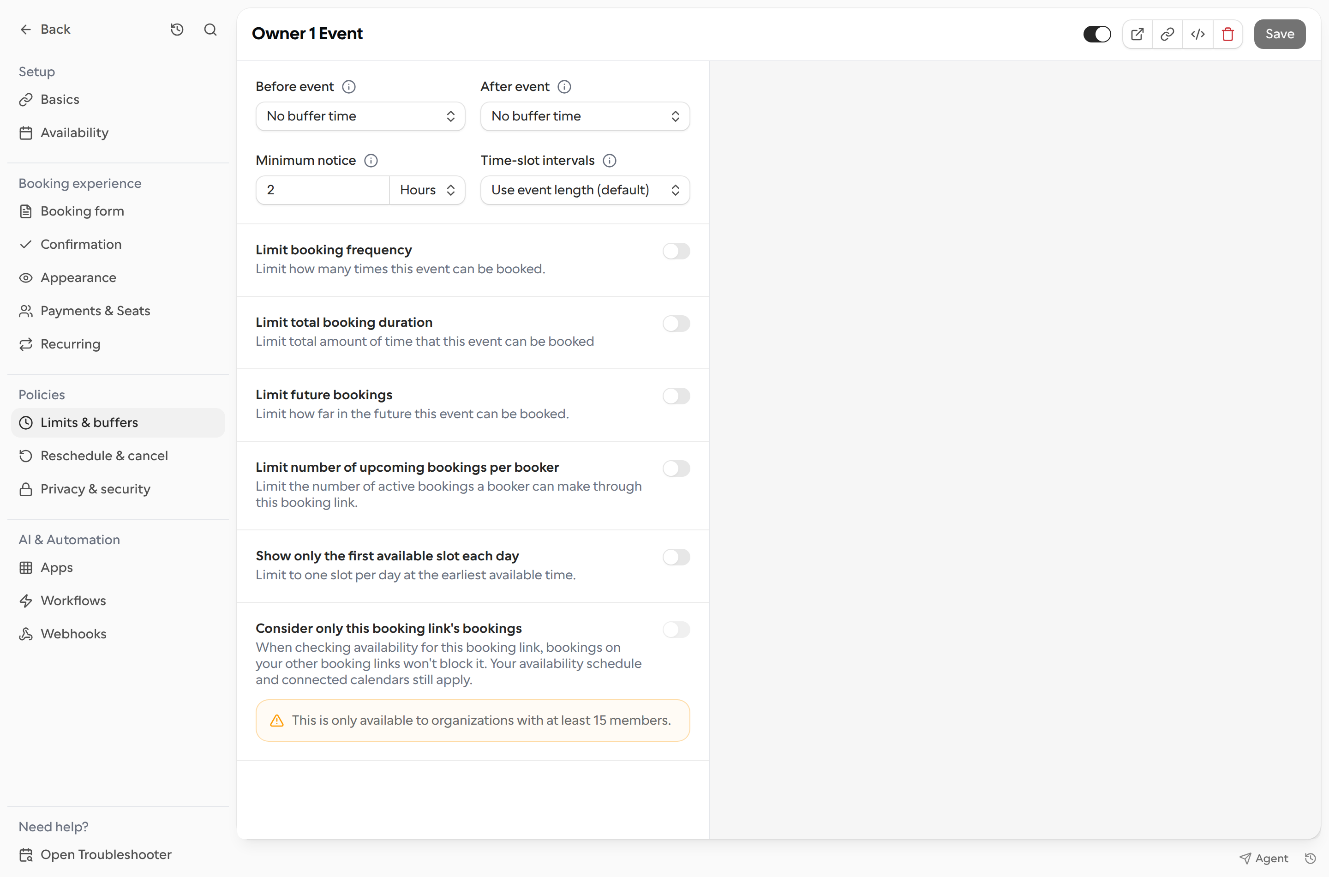This screenshot has height=877, width=1329.
Task: Click the history icon at bottom right
Action: point(1310,858)
